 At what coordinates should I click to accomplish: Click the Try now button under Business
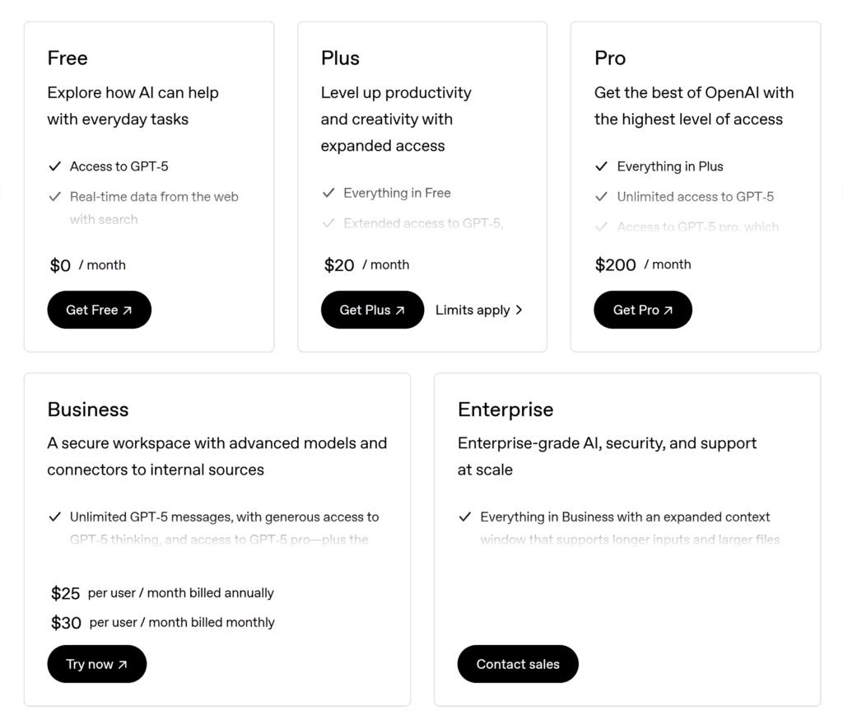click(x=96, y=664)
